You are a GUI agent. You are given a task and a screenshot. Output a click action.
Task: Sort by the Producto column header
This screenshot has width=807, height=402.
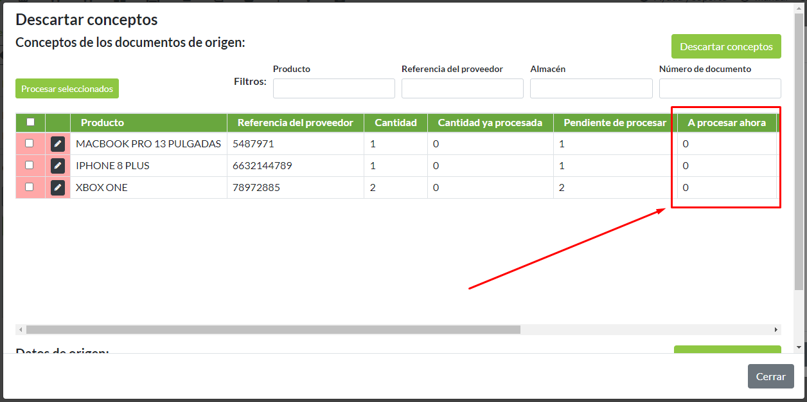(x=102, y=122)
